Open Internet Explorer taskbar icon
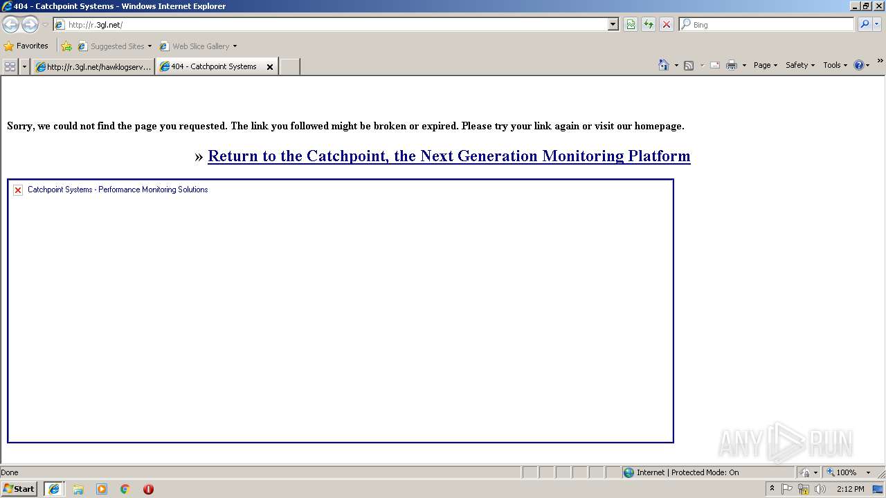886x498 pixels. [54, 489]
